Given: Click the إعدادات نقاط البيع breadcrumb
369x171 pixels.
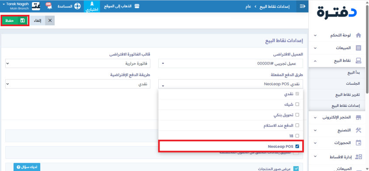Looking at the screenshot, I should [275, 7].
